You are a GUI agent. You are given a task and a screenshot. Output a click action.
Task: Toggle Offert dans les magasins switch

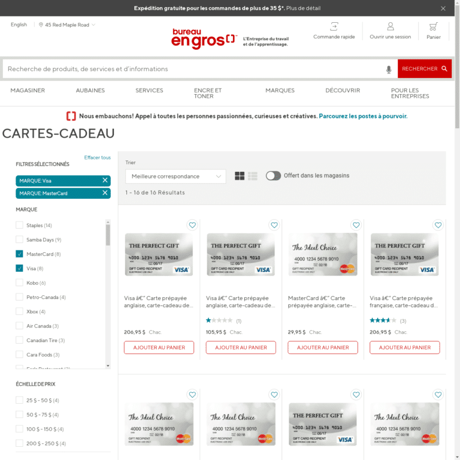(274, 175)
